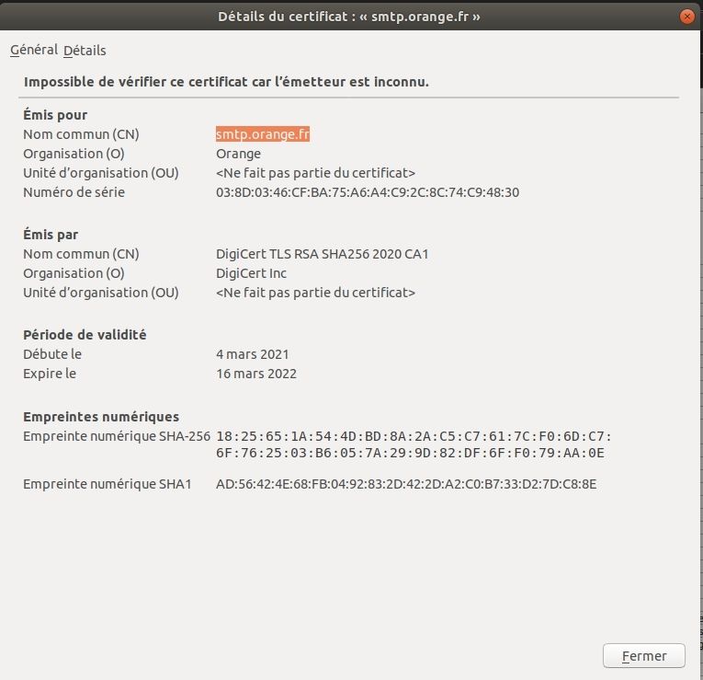Click the Émis par heading
This screenshot has width=703, height=680.
51,235
